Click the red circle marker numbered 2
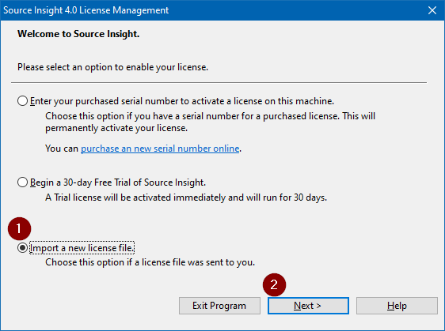Viewport: 445px width, 331px height. [274, 284]
